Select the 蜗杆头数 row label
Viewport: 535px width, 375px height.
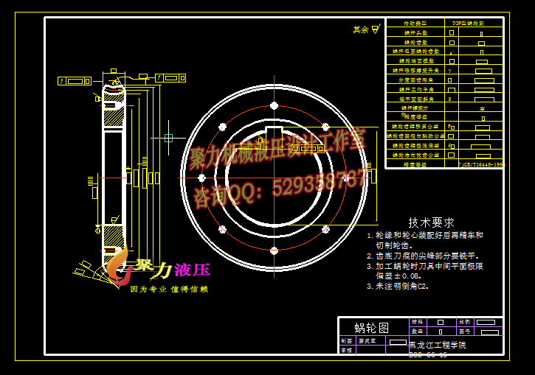[415, 33]
